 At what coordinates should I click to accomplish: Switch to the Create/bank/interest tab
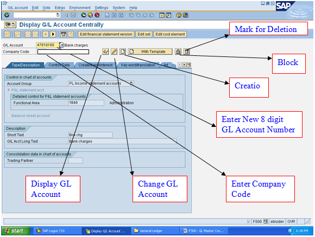click(x=96, y=65)
